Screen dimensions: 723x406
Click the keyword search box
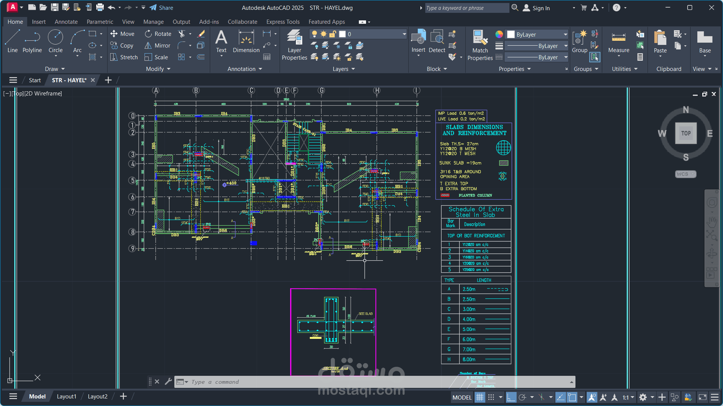[467, 8]
